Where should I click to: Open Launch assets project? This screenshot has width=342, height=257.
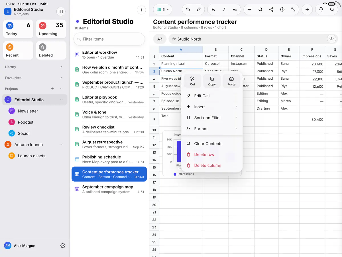[x=35, y=156]
